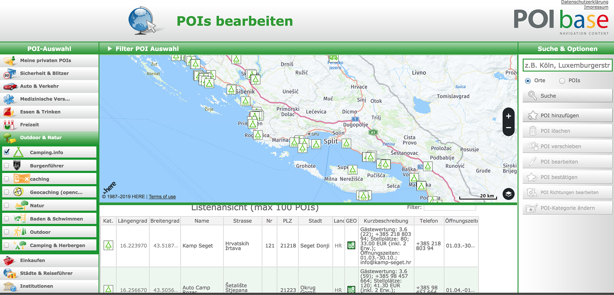Viewport: 614px width, 295px height.
Task: Click the GEO map icon for Kamp Seget
Action: pos(351,246)
